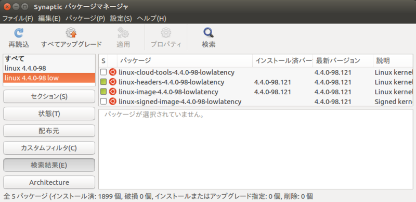Switch to 配布元 origin view
Screen dimensions: 416x202
(x=49, y=131)
